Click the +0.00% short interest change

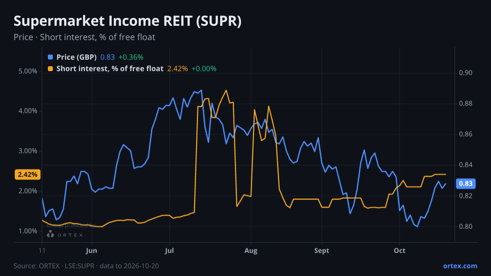pos(204,69)
